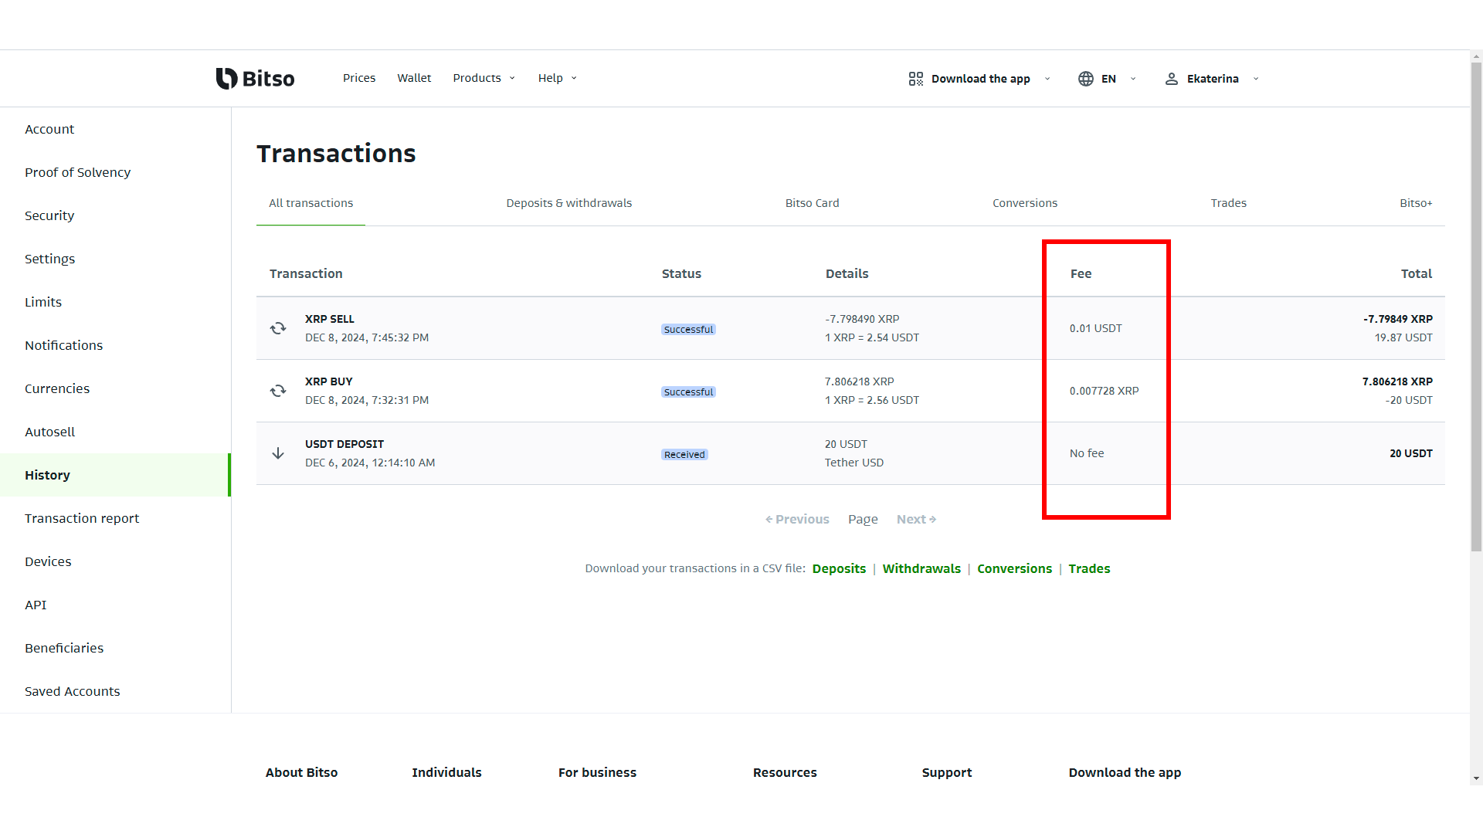Download Withdrawals CSV file
The height and width of the screenshot is (834, 1483).
[x=921, y=568]
